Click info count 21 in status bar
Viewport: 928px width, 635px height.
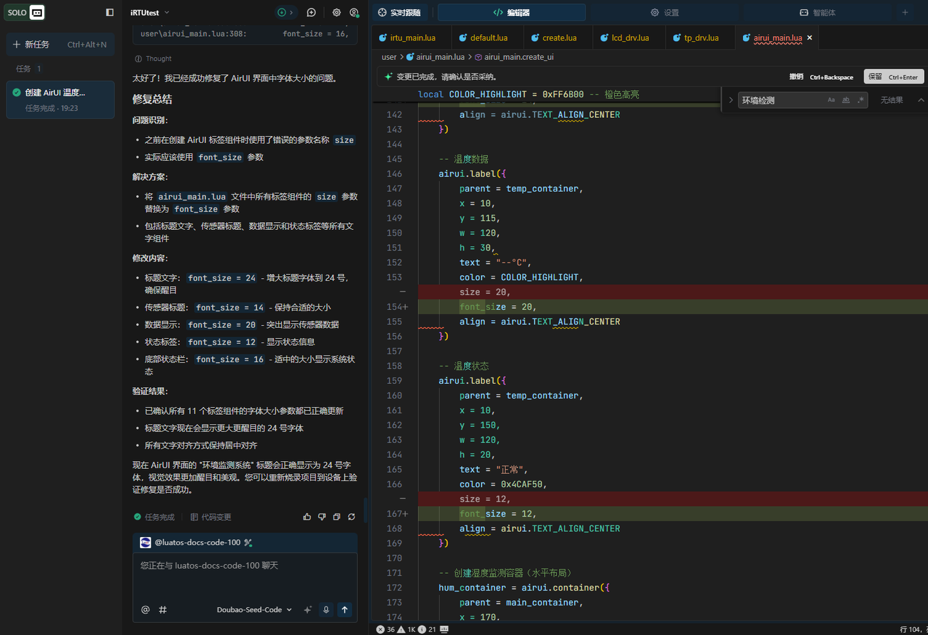pyautogui.click(x=427, y=629)
